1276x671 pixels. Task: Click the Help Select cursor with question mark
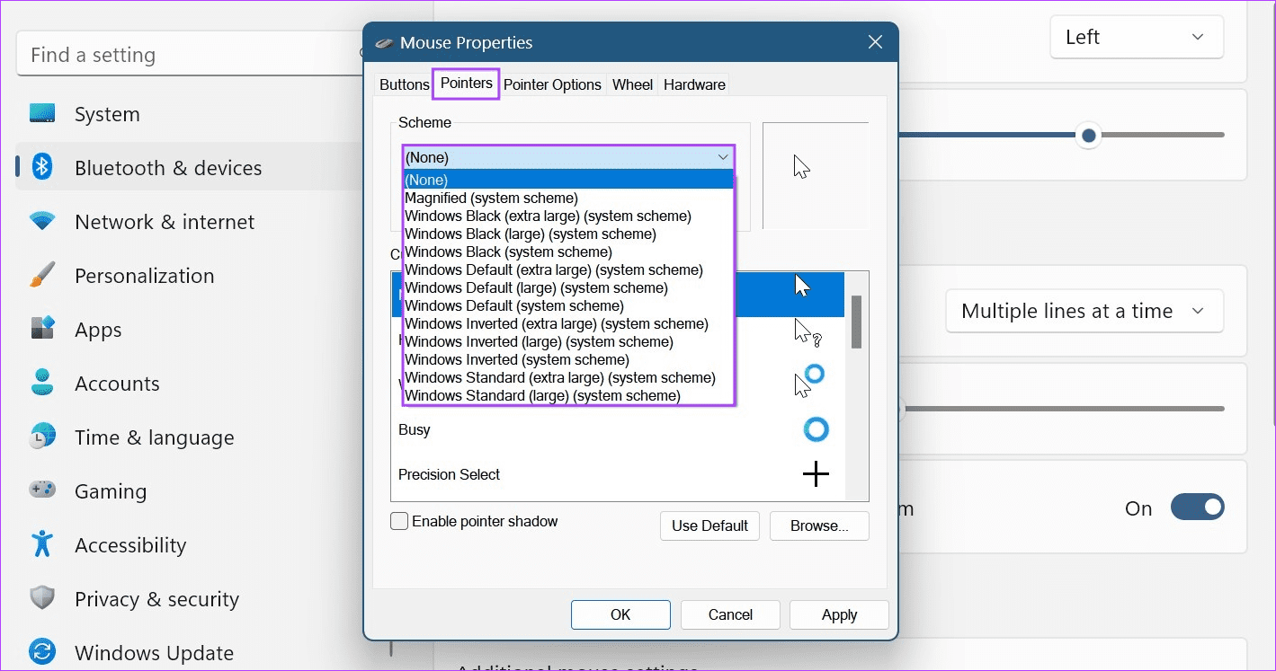809,333
